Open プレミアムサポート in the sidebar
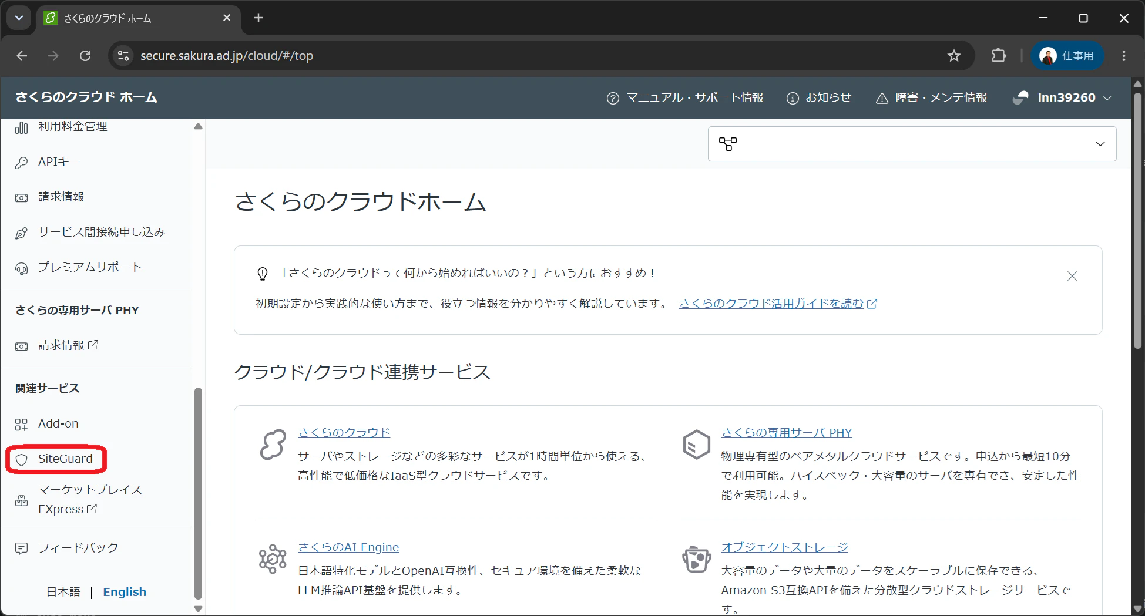Viewport: 1145px width, 616px height. (90, 268)
